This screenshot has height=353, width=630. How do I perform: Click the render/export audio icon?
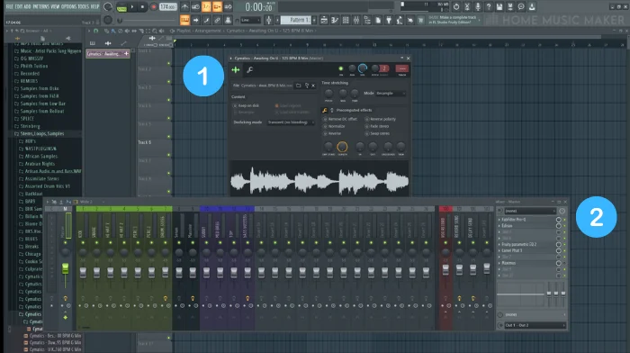[510, 7]
